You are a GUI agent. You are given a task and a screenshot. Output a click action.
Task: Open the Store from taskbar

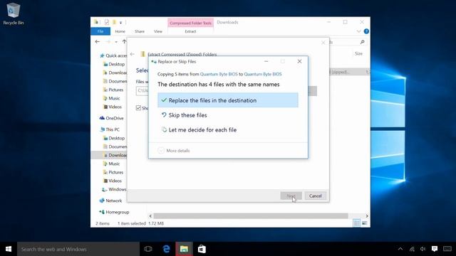(202, 249)
